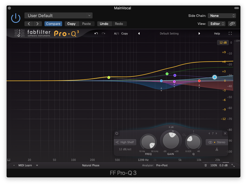This screenshot has width=247, height=185.
Task: Go to previous preset with left chevron
Action: 29,24
